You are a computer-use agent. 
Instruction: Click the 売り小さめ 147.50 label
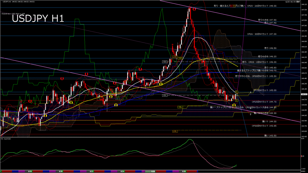(267, 20)
